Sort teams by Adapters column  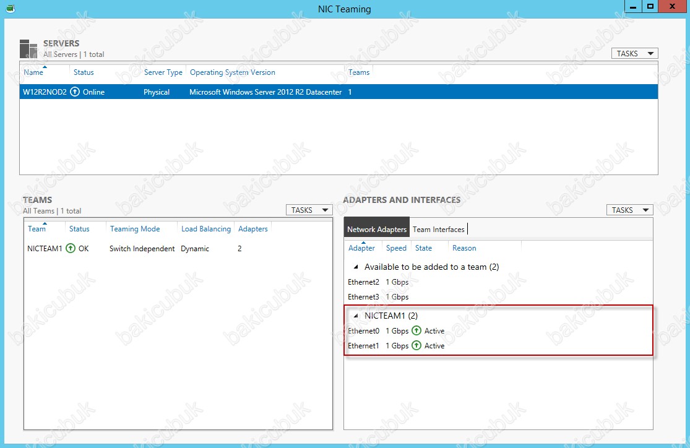click(x=253, y=228)
